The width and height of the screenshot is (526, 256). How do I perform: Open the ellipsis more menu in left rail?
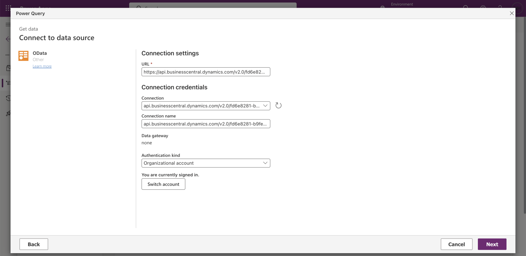tap(7, 55)
